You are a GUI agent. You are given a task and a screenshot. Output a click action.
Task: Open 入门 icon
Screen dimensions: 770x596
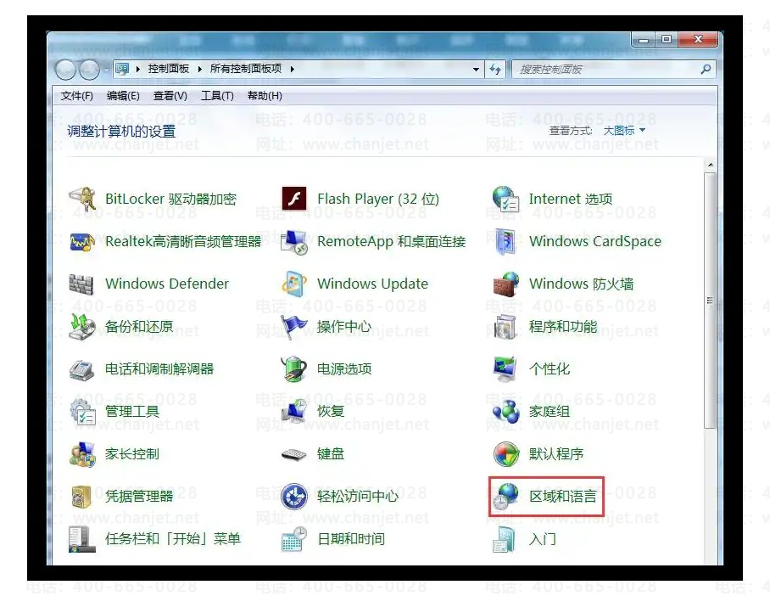click(x=505, y=539)
